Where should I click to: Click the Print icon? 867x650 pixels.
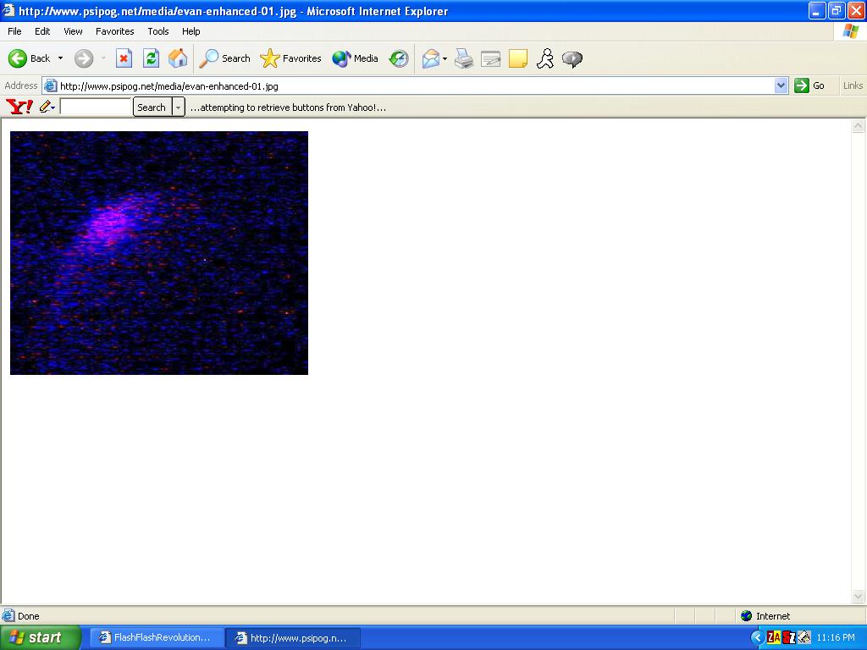pyautogui.click(x=464, y=58)
